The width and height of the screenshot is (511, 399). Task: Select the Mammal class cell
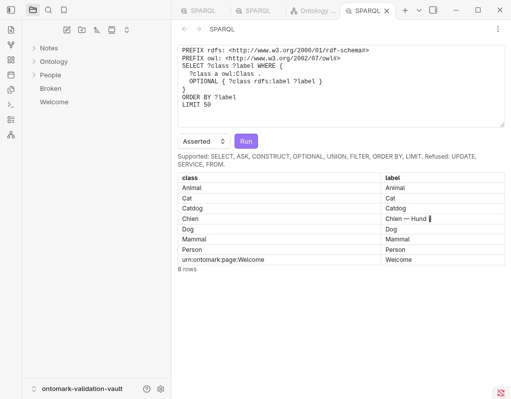pos(279,239)
